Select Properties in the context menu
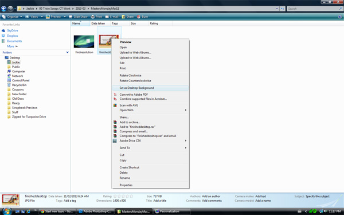This screenshot has width=344, height=215. [150, 185]
